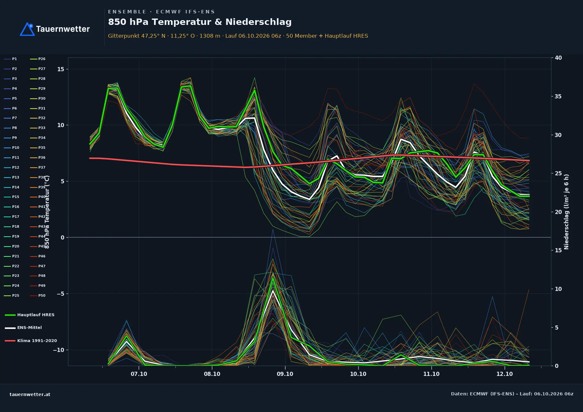Click legend entry P26

[x=38, y=59]
